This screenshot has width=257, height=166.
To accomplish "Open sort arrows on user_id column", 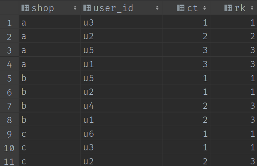I will (157, 8).
